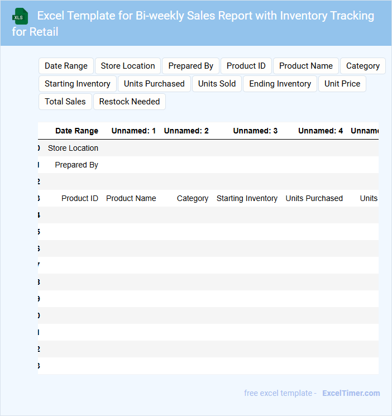Select the Date Range tag
The width and height of the screenshot is (392, 416).
point(66,66)
